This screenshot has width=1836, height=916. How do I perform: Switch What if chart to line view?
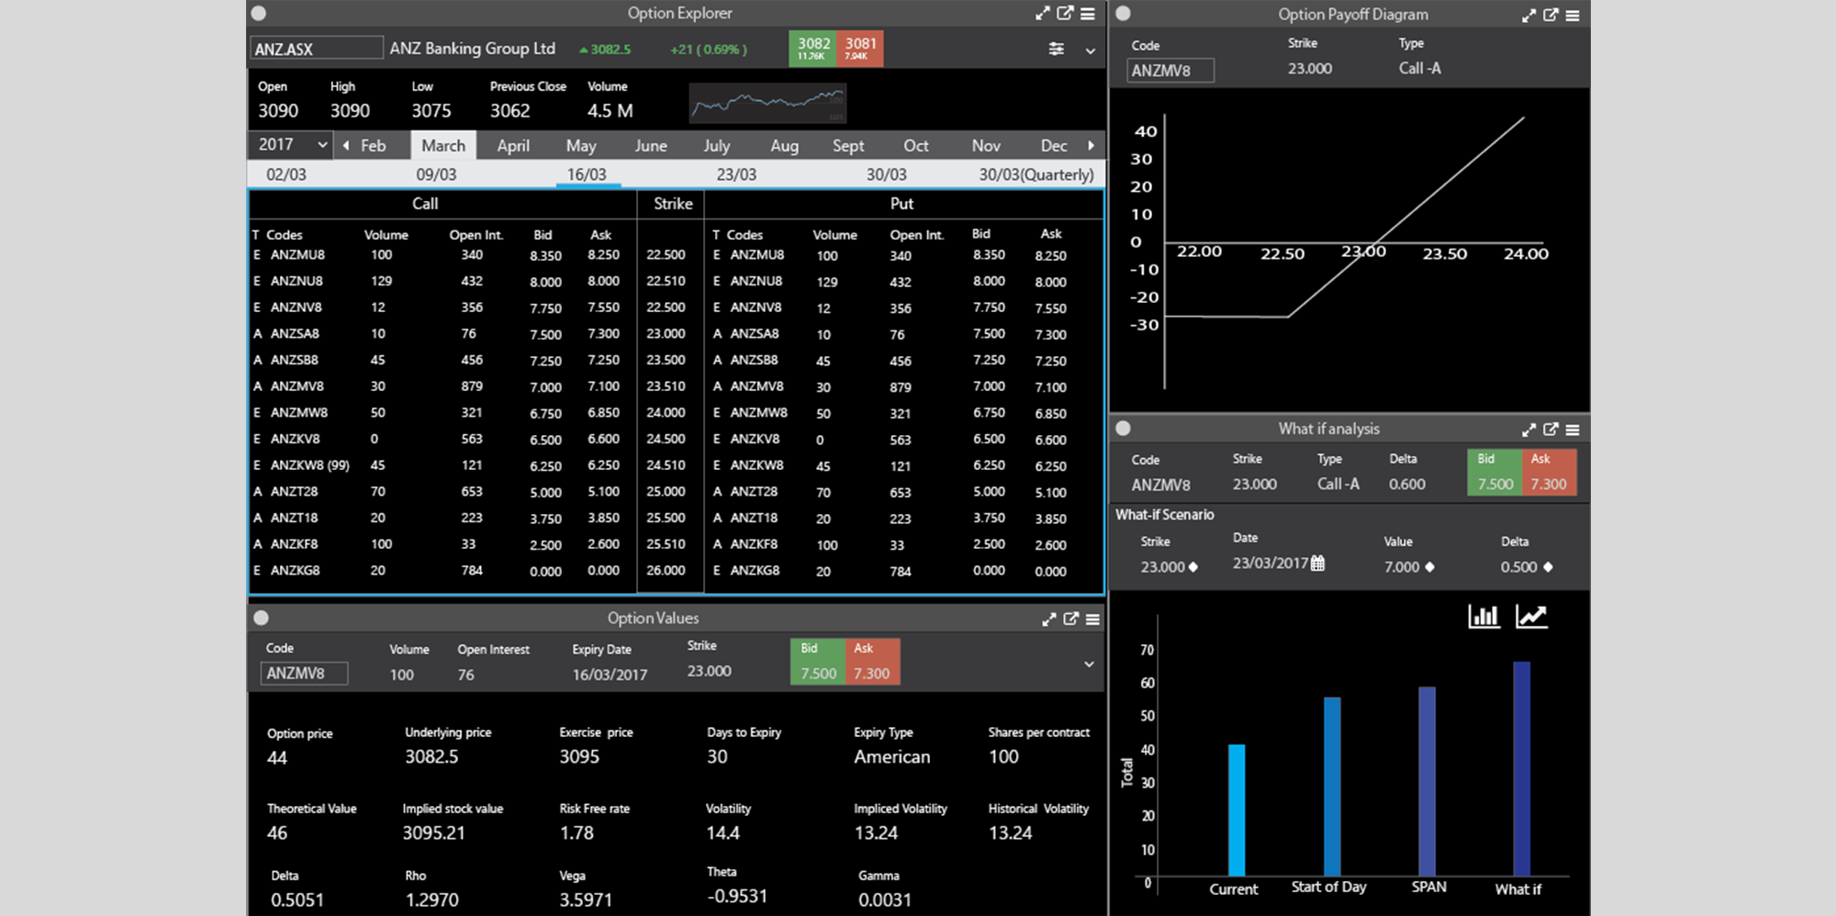1530,616
